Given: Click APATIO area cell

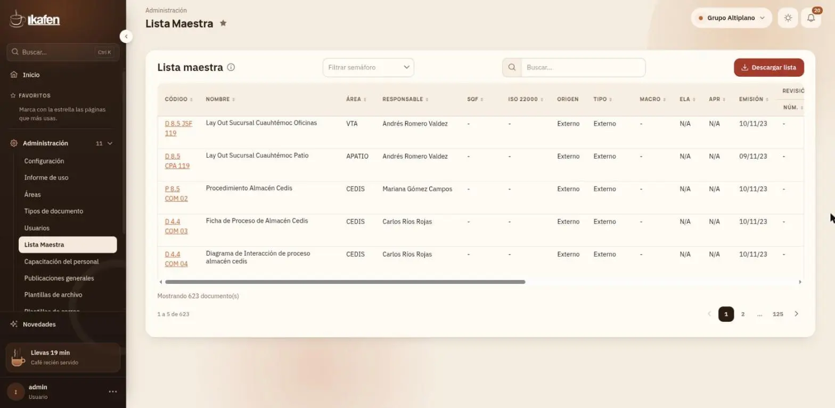Looking at the screenshot, I should (x=357, y=156).
